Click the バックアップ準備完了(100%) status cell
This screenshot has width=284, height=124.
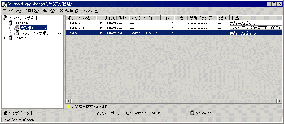pyautogui.click(x=256, y=28)
